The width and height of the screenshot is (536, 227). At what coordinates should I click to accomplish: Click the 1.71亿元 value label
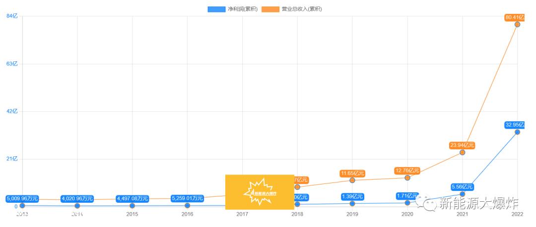point(407,196)
